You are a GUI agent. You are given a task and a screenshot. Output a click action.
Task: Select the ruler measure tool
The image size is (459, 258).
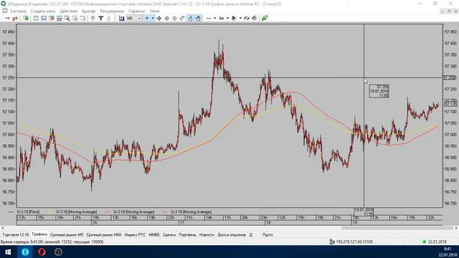[x=182, y=18]
